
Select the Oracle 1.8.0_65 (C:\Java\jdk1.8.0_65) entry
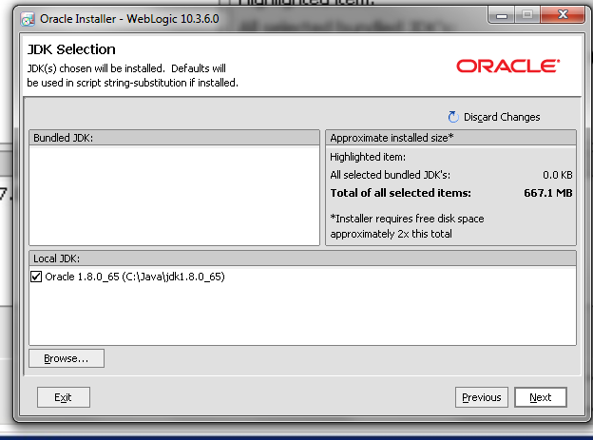pos(135,277)
